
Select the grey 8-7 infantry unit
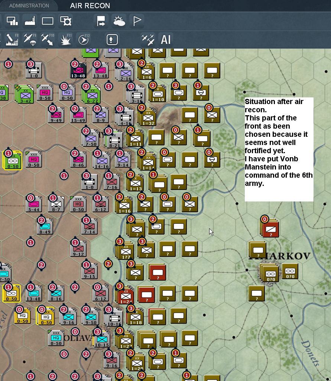coord(56,204)
